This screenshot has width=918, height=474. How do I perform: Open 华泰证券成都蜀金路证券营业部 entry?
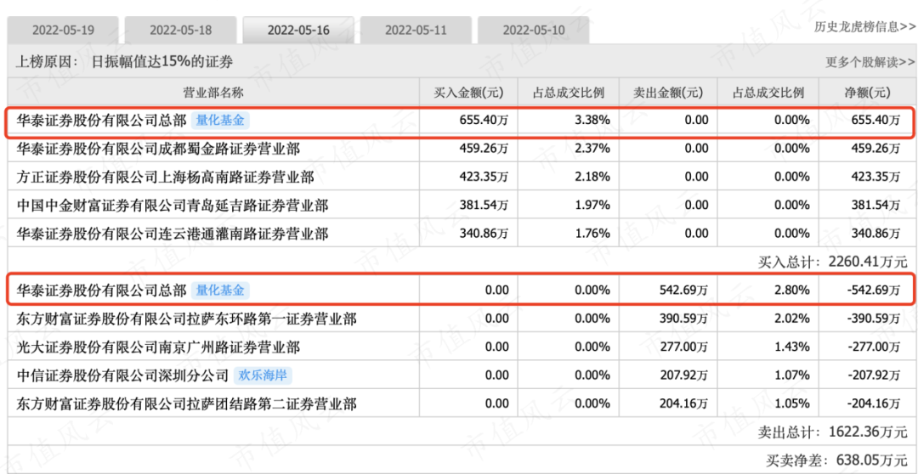click(159, 150)
